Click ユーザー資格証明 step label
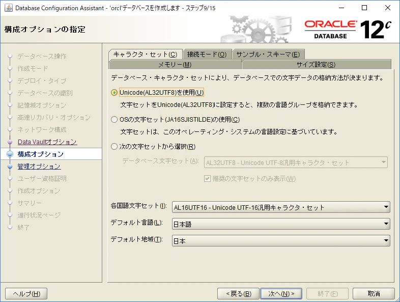Viewport: 400px width, 302px height. [42, 179]
